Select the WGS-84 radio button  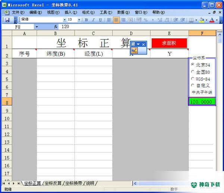coord(193,79)
